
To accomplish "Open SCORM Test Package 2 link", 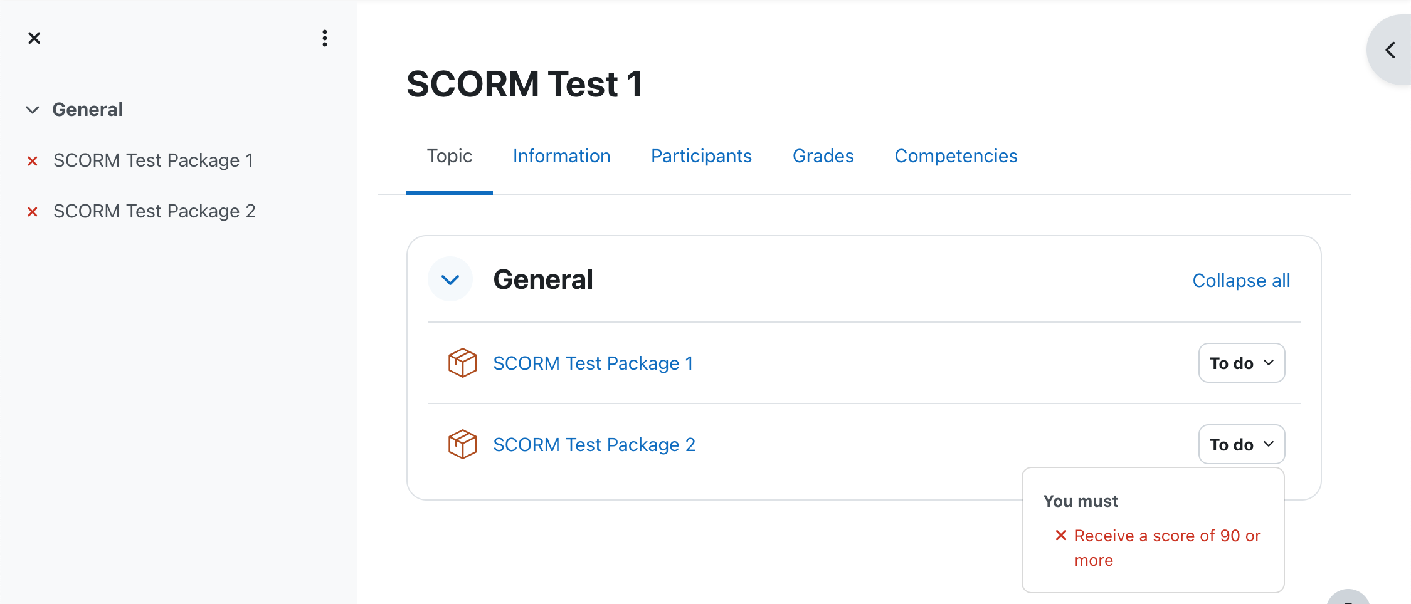I will click(x=594, y=445).
